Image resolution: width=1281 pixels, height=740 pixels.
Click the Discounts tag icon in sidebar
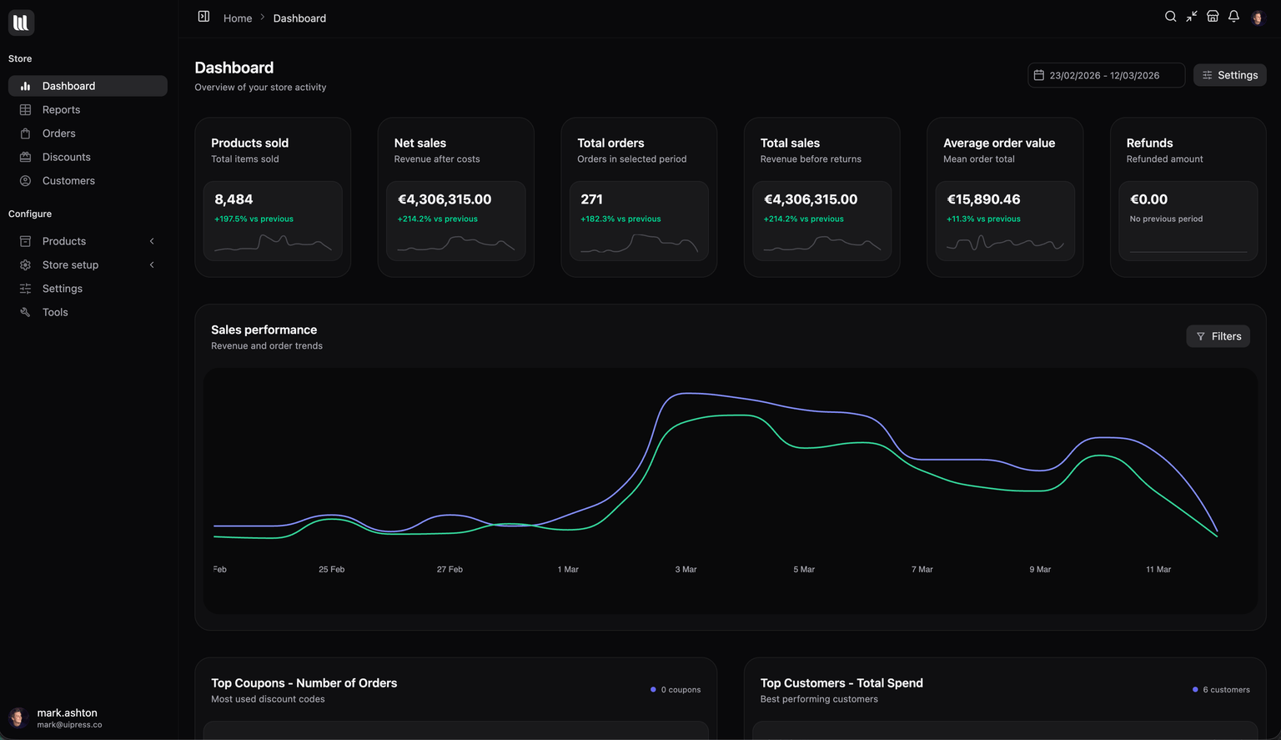click(25, 157)
